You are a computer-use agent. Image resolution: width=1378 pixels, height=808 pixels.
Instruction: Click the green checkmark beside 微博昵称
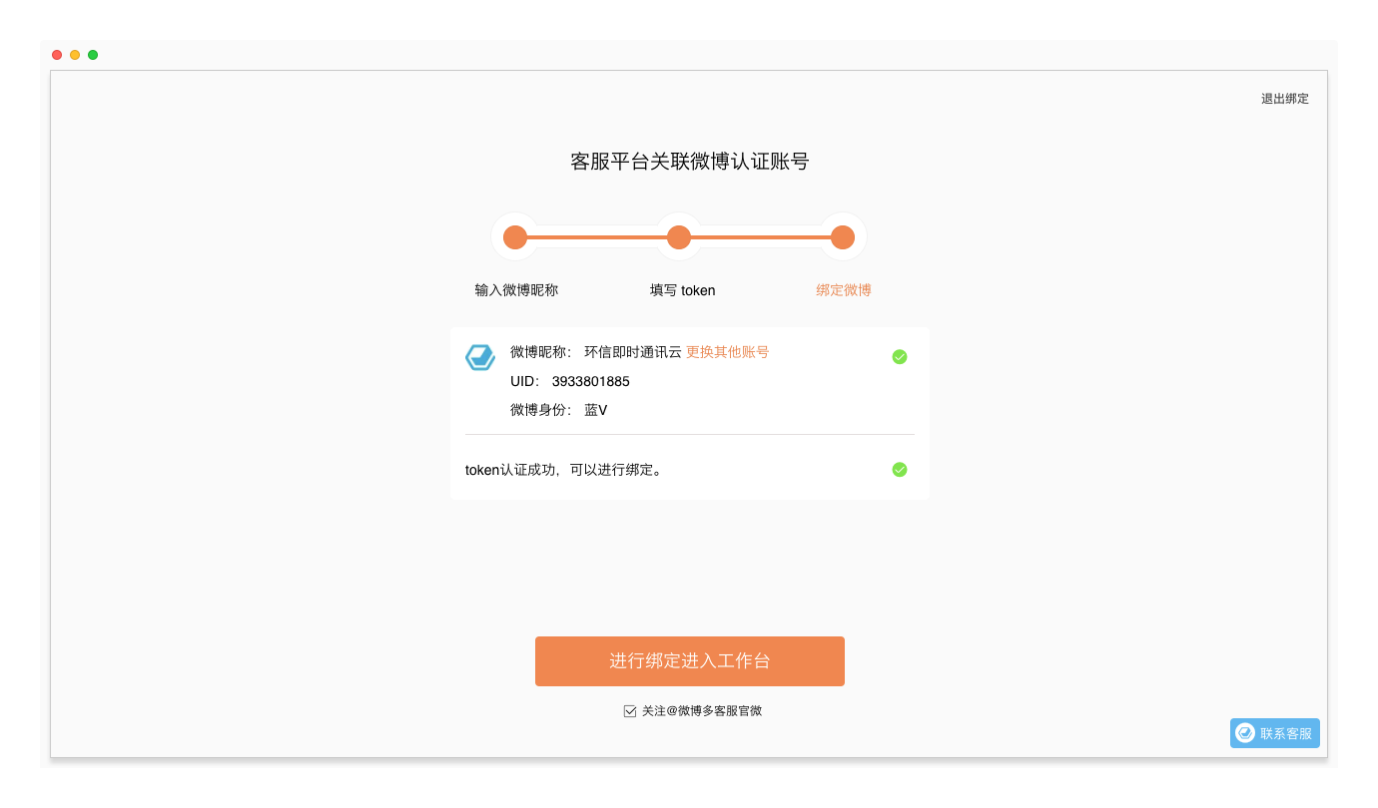point(900,357)
